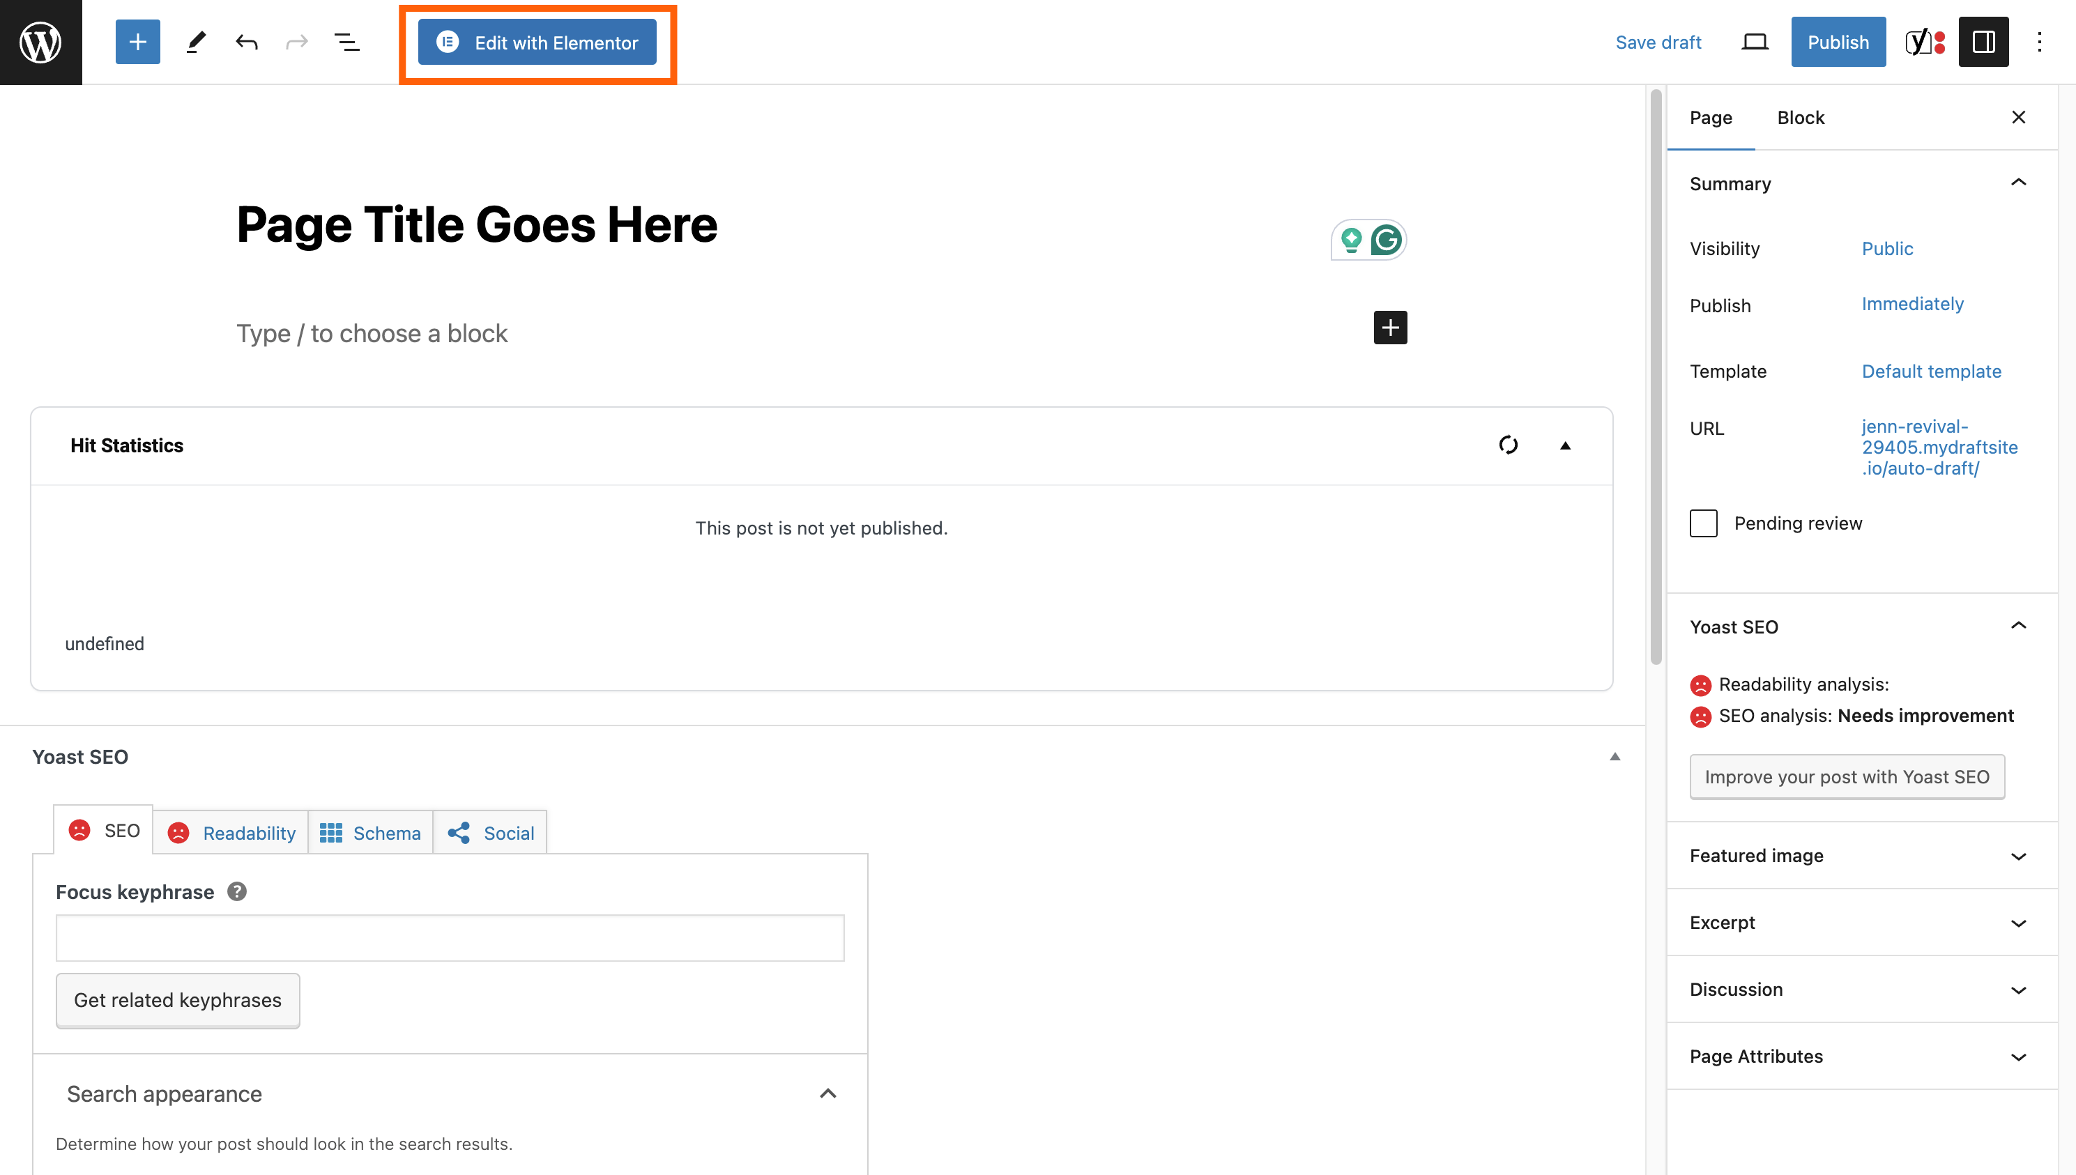Click the red Readability analysis smiley

tap(1700, 685)
